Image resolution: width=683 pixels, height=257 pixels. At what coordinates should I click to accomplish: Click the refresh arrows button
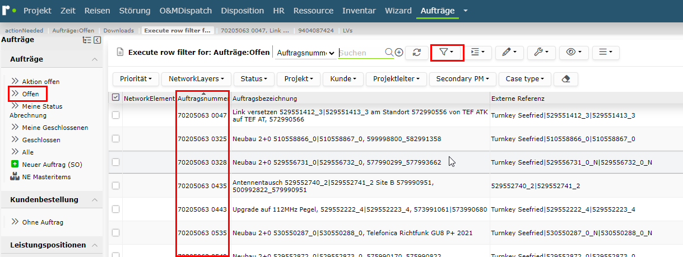[x=416, y=52]
